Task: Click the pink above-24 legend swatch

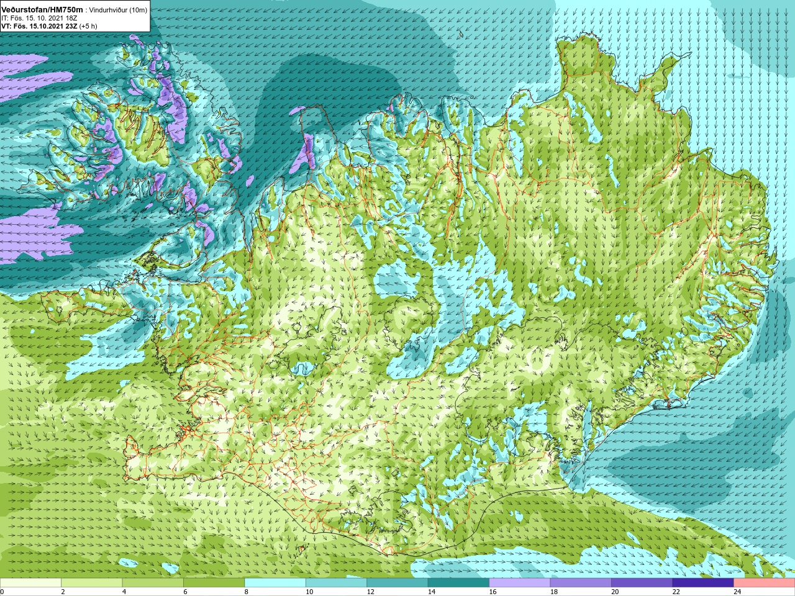Action: pyautogui.click(x=765, y=583)
